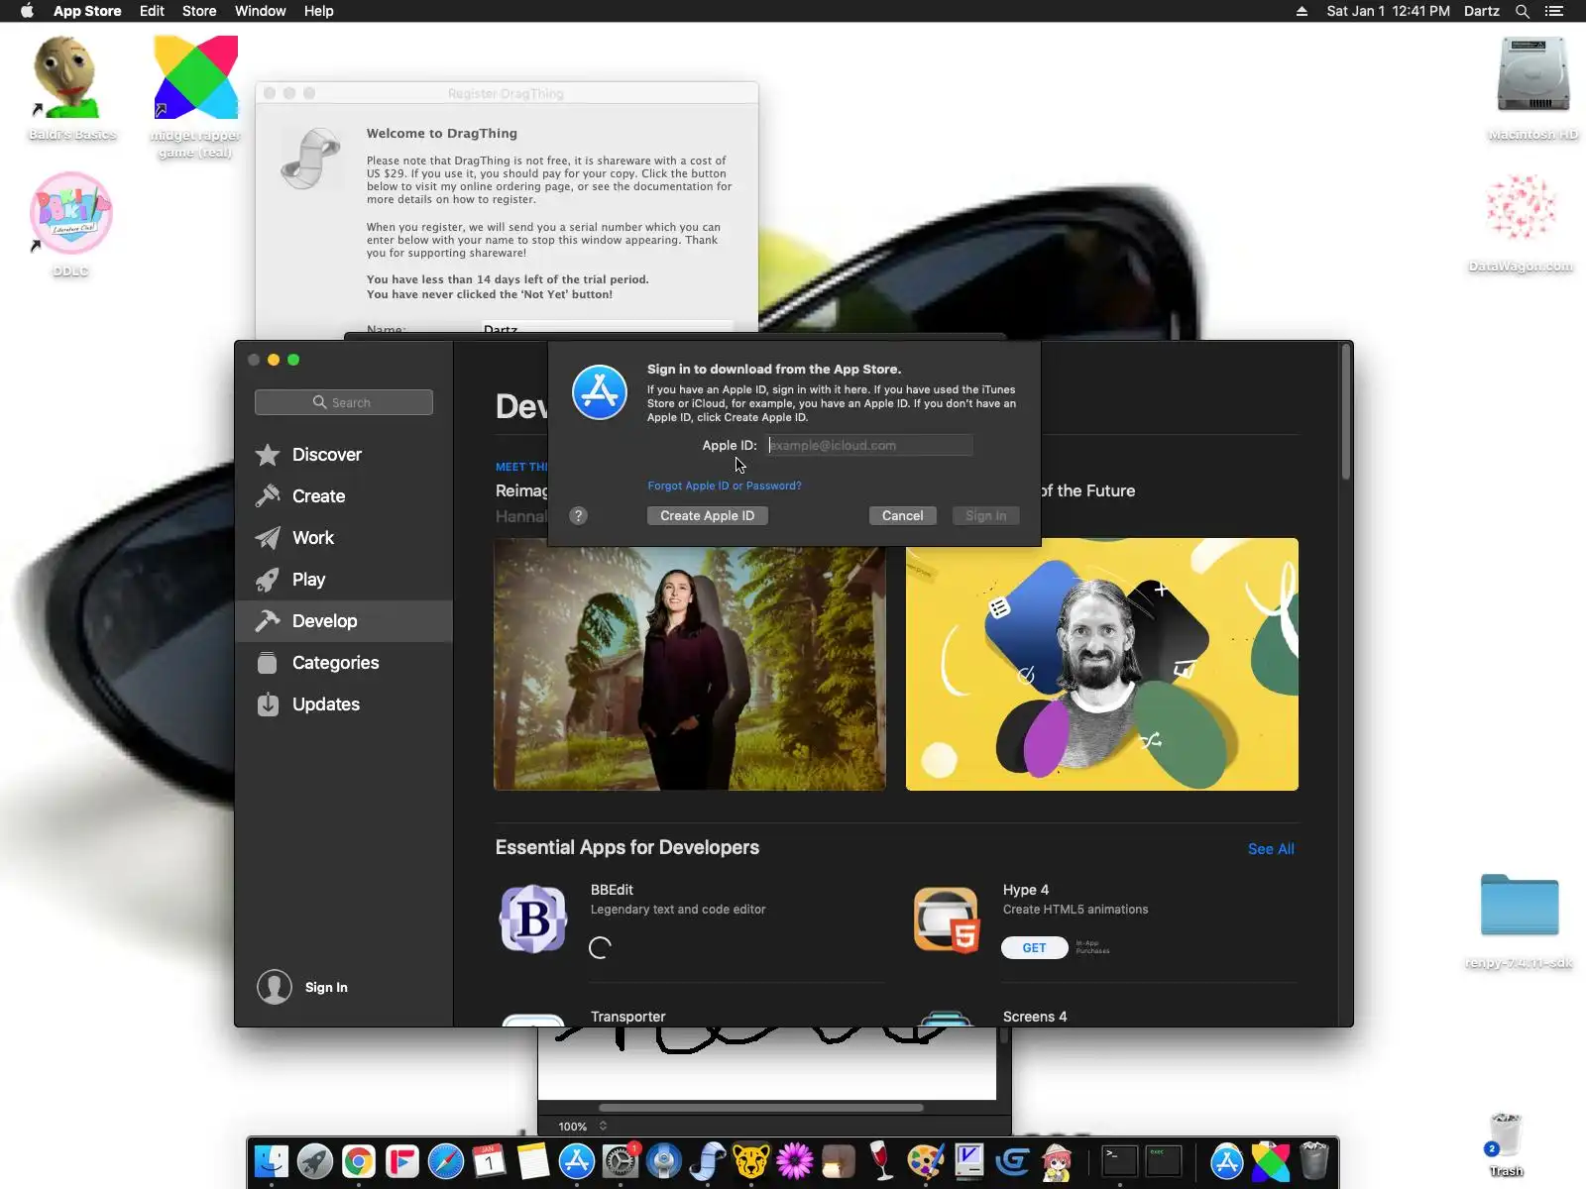The height and width of the screenshot is (1189, 1586).
Task: Click GET for Hype 4
Action: point(1034,948)
